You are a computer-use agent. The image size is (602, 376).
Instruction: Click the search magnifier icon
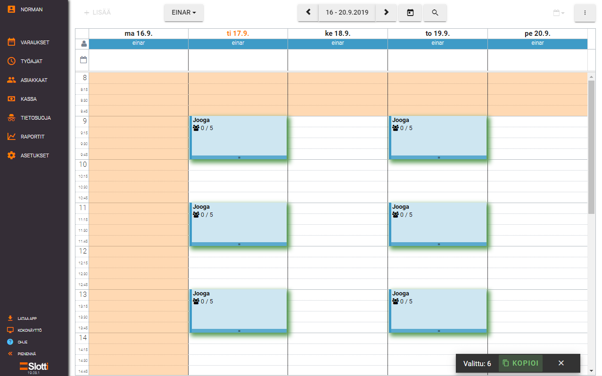[x=435, y=13]
